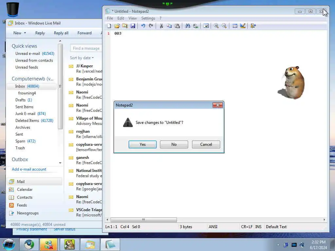This screenshot has width=335, height=251.
Task: Click the Replace text icon
Action: (196, 26)
